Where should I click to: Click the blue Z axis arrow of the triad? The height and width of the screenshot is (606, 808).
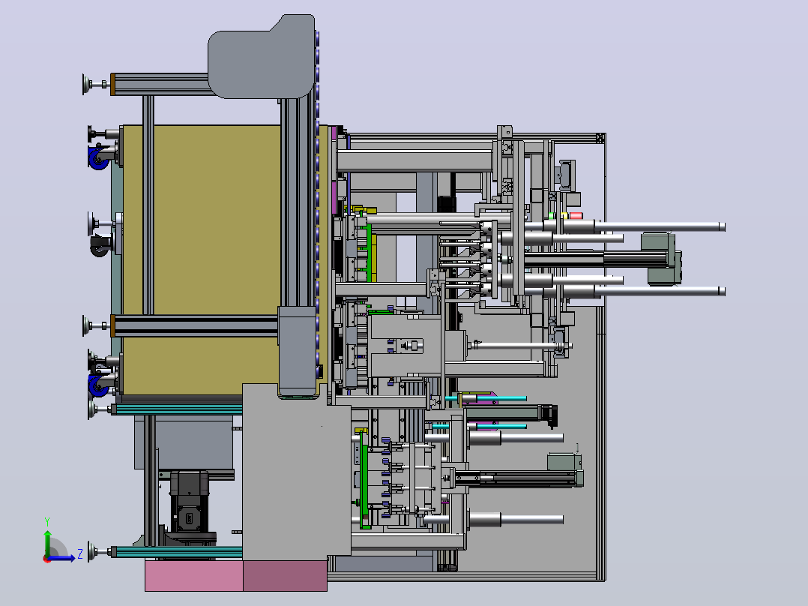pos(61,558)
